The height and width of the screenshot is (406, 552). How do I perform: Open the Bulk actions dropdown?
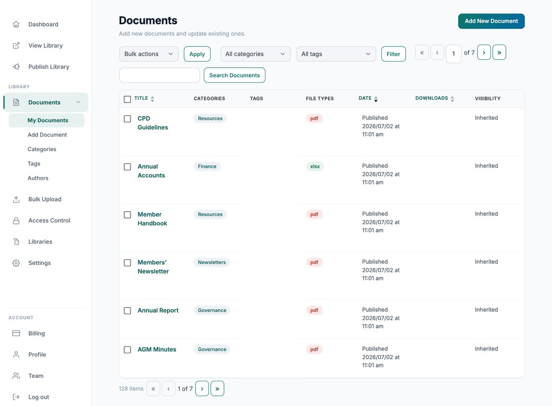(149, 54)
